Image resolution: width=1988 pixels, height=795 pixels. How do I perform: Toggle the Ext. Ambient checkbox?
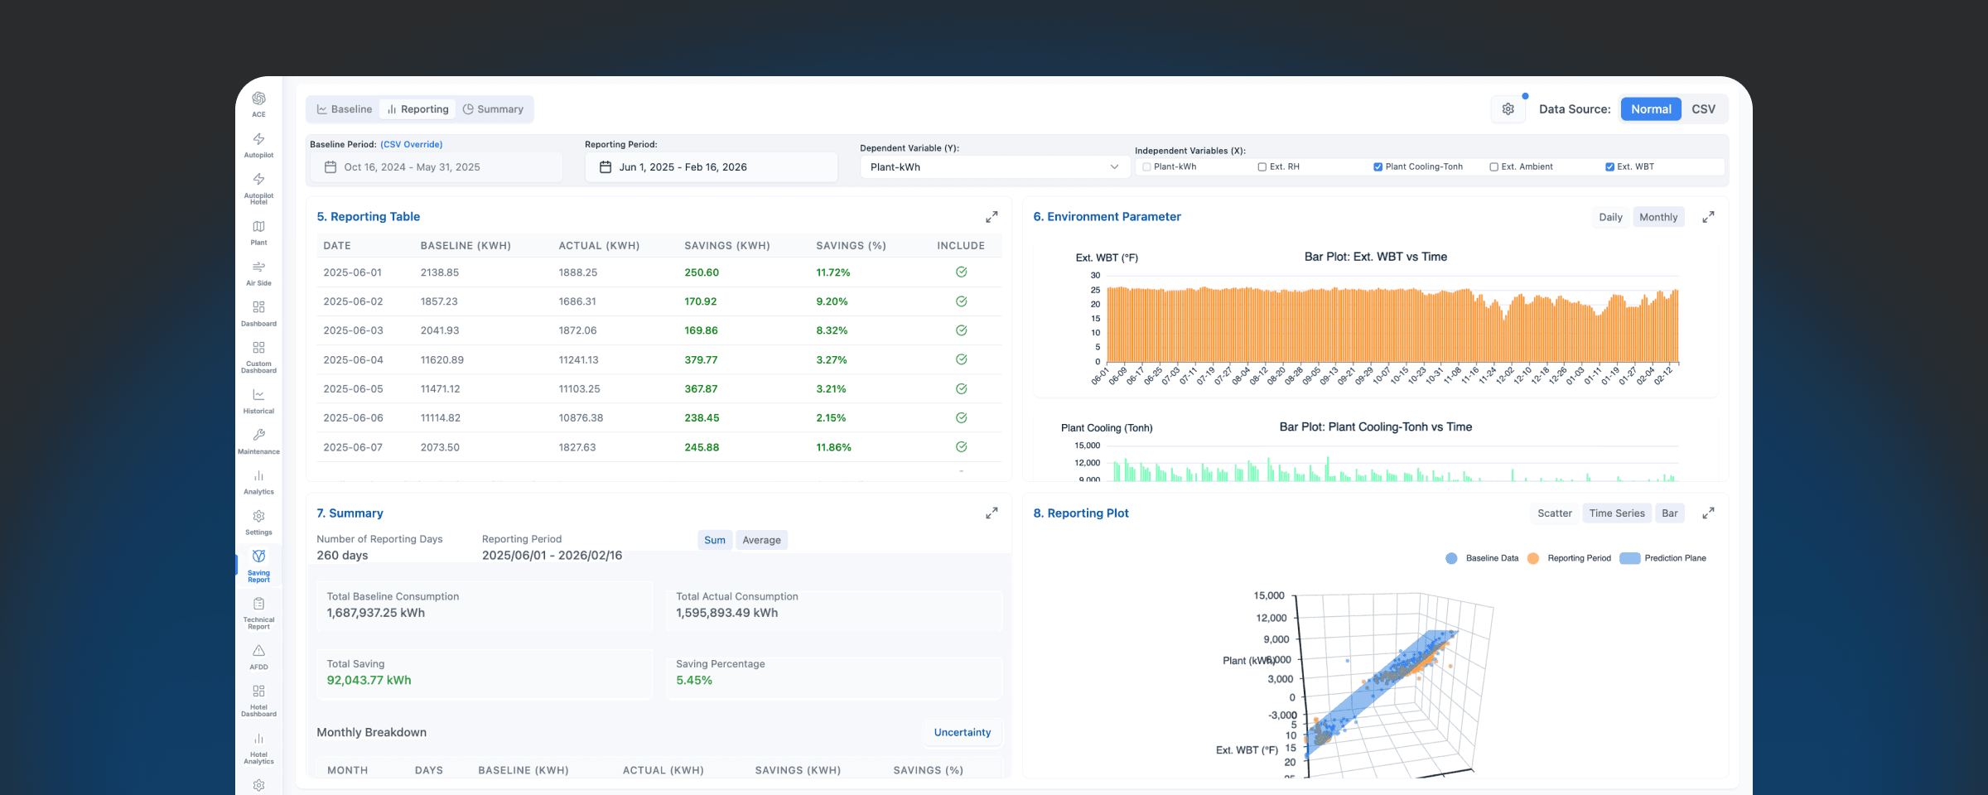point(1493,167)
